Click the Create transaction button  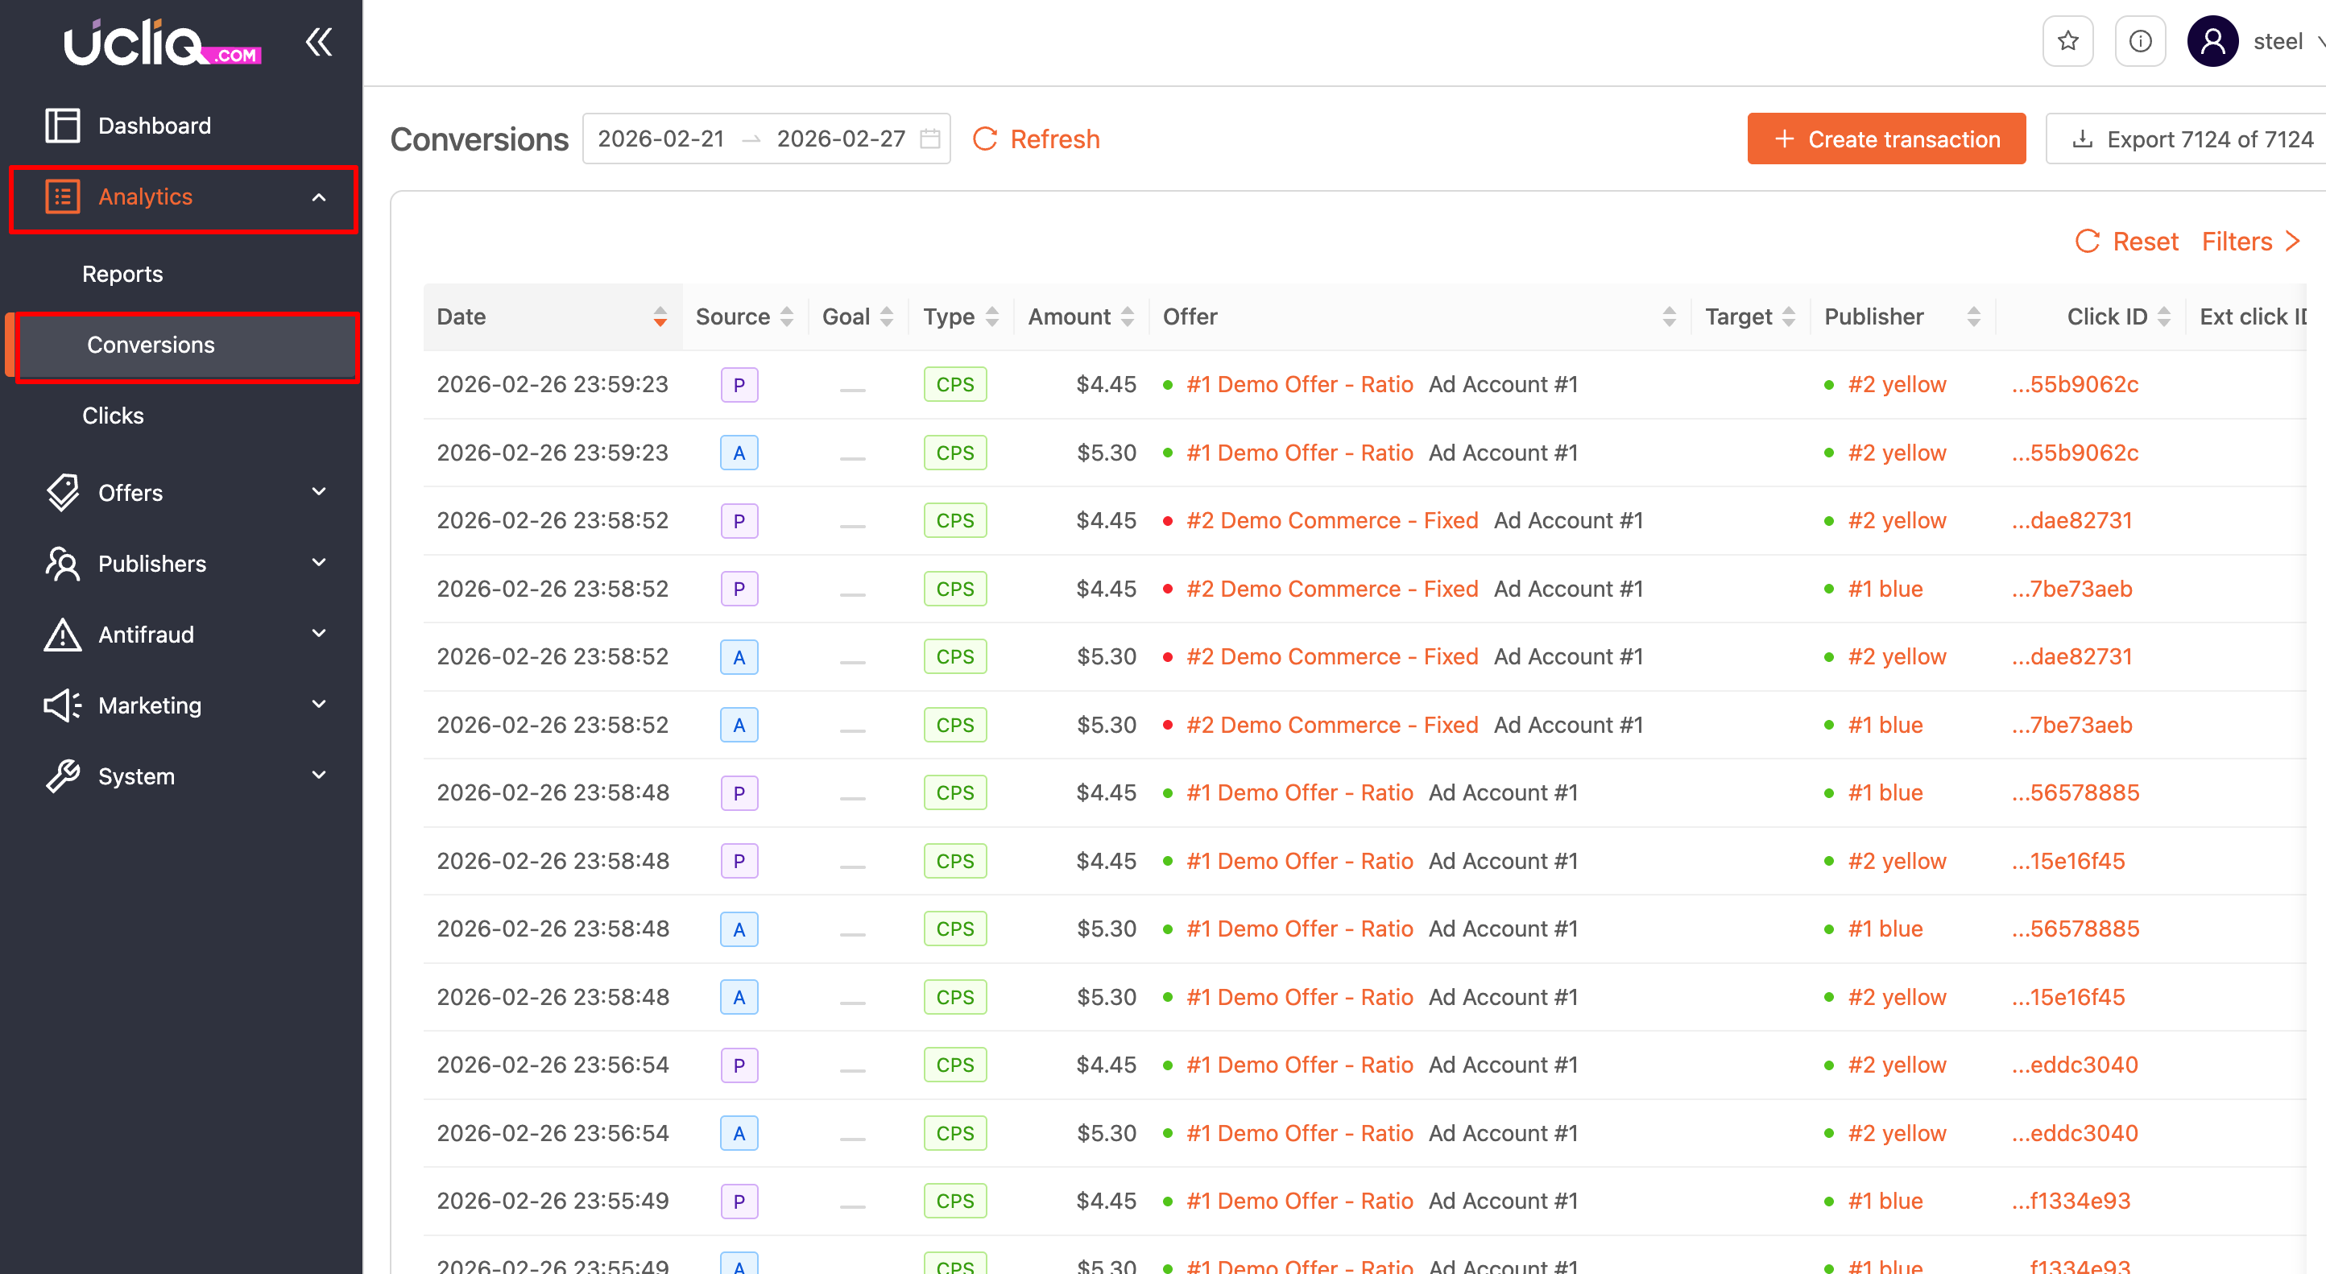1885,139
